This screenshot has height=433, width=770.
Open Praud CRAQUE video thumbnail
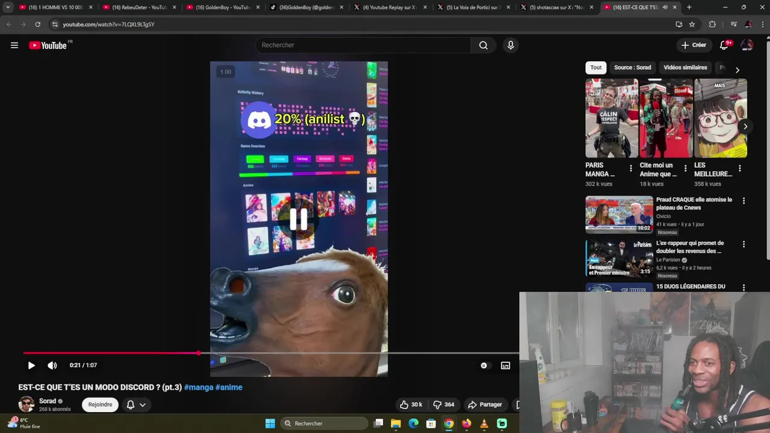(619, 215)
